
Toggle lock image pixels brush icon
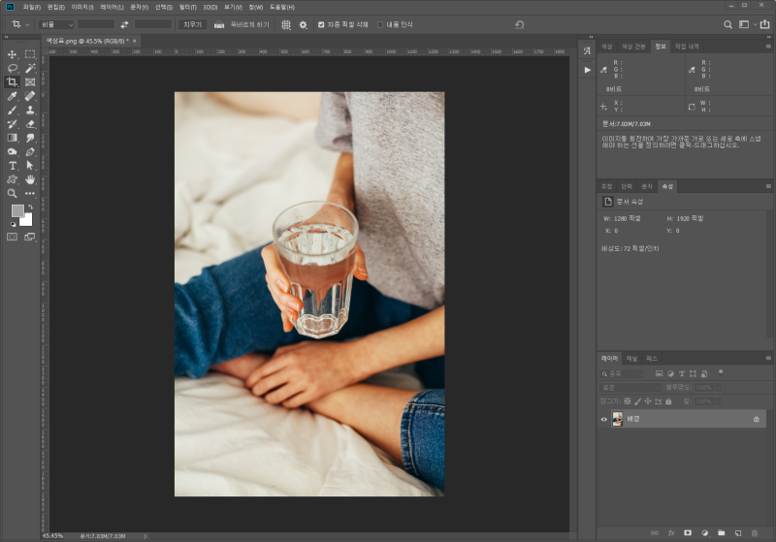[x=638, y=401]
